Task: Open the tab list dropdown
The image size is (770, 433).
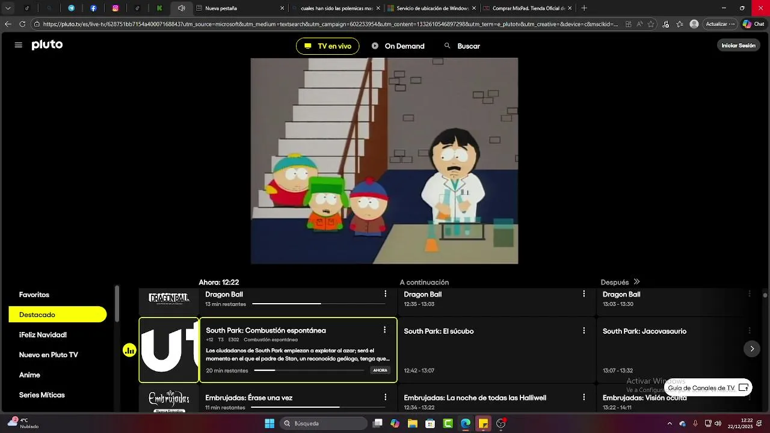Action: pos(8,8)
